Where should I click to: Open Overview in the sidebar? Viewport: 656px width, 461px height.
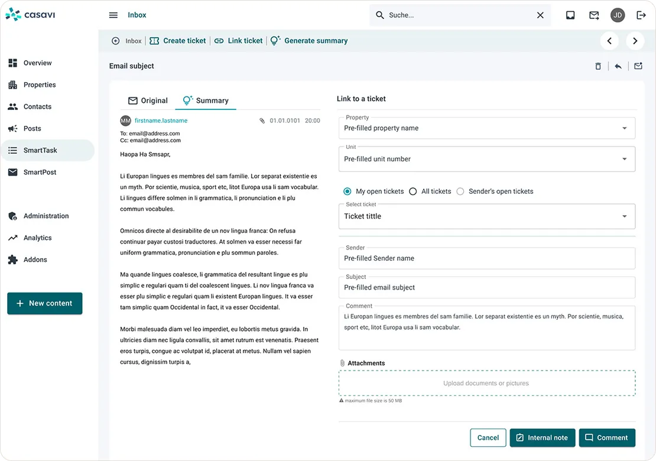[x=48, y=63]
